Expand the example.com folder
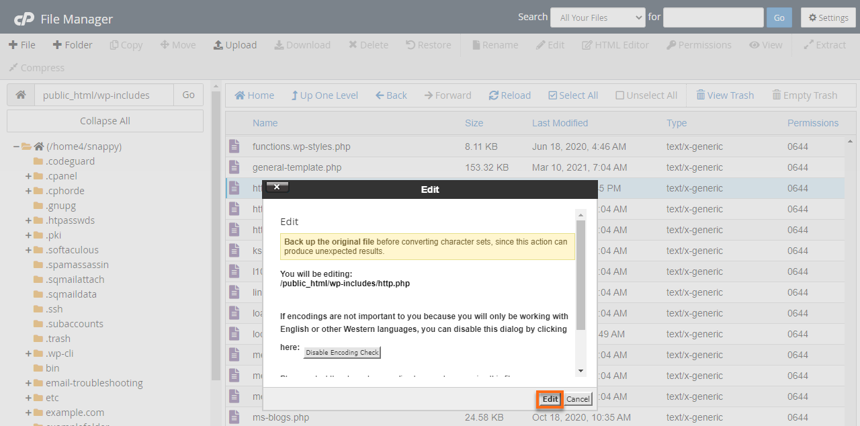 point(27,412)
